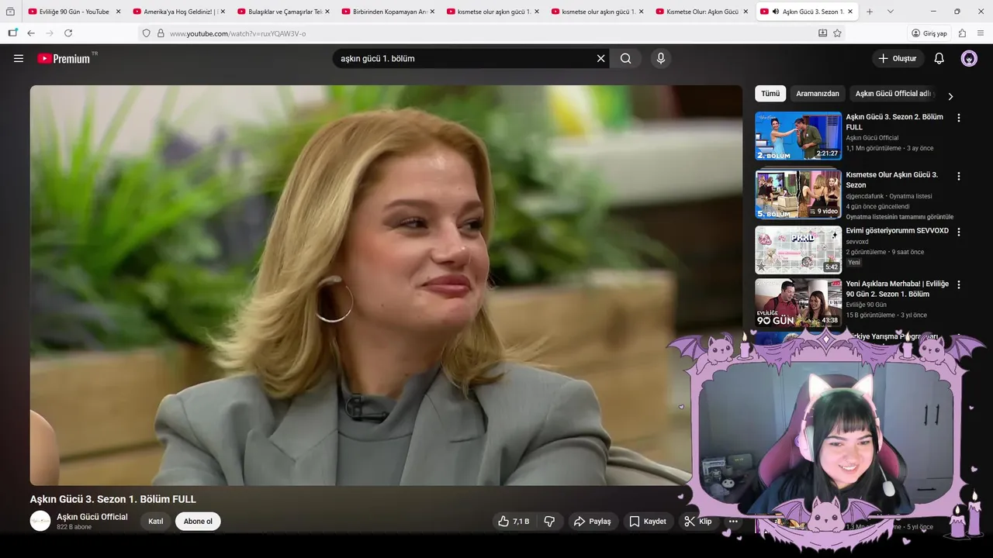Open Kısmetse Olur Aşkın Gücü playlist thumbnail

coord(798,194)
